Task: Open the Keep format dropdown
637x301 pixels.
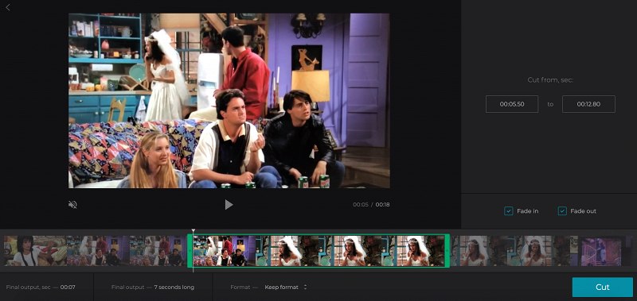Action: [286, 287]
